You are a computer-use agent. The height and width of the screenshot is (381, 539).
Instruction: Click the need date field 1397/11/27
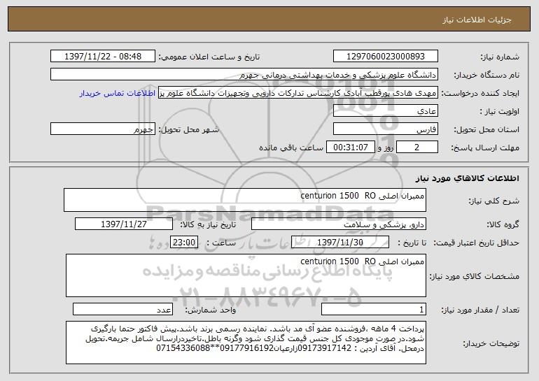coord(124,224)
